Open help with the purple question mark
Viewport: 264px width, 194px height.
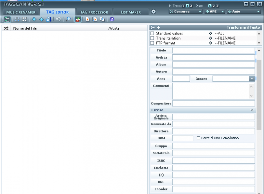click(112, 19)
